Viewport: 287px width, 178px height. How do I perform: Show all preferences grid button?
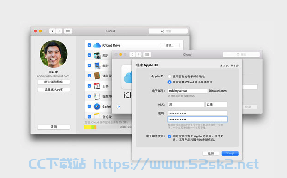click(x=68, y=31)
